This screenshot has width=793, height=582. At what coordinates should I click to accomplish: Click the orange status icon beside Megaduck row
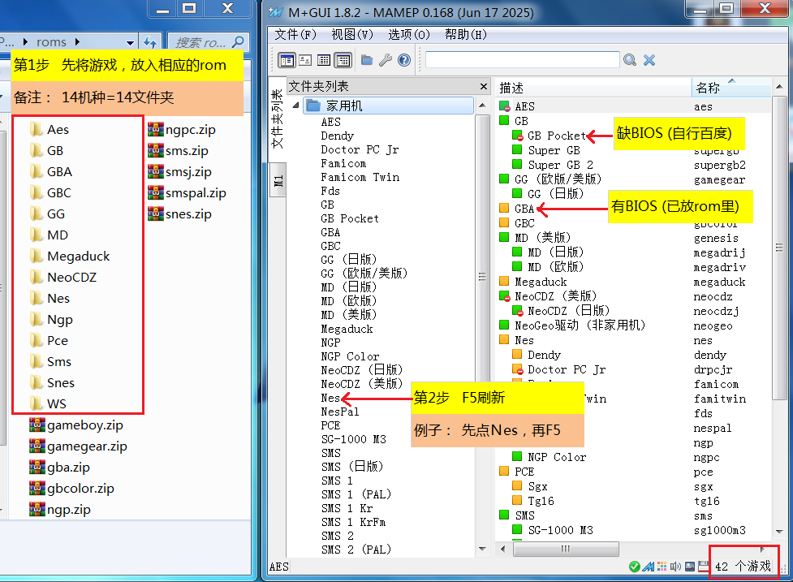click(x=504, y=281)
